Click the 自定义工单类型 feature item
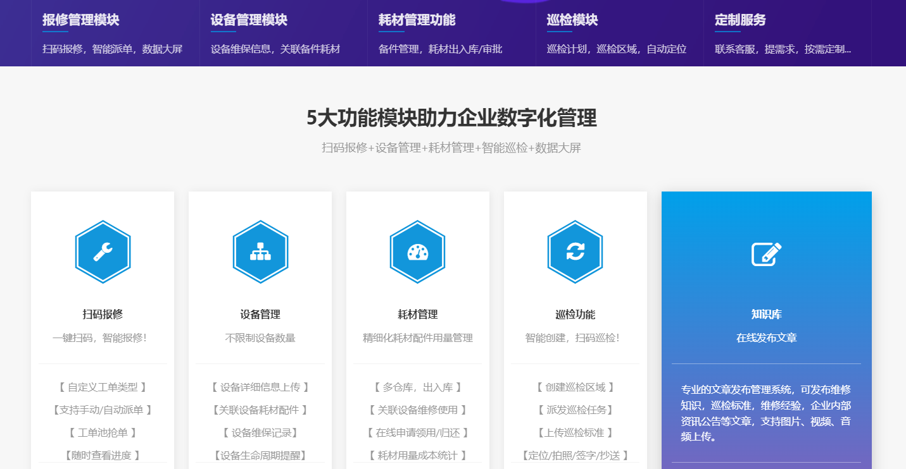Image resolution: width=906 pixels, height=469 pixels. 103,387
